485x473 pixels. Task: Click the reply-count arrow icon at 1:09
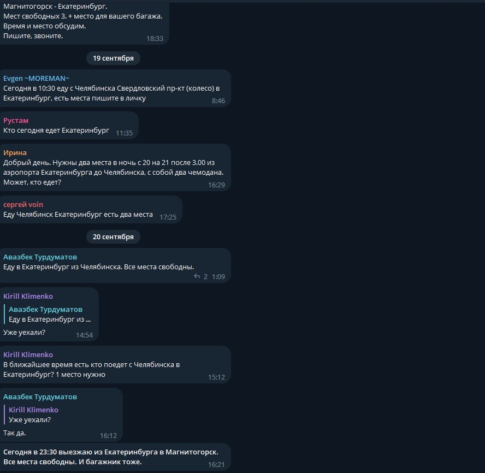197,276
